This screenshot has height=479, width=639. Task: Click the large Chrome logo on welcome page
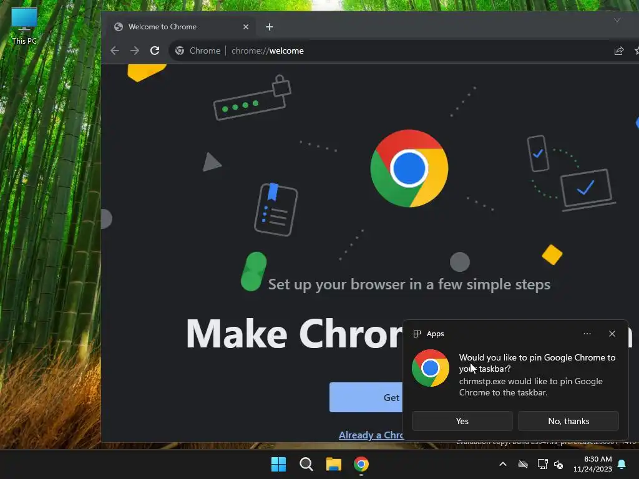click(409, 168)
